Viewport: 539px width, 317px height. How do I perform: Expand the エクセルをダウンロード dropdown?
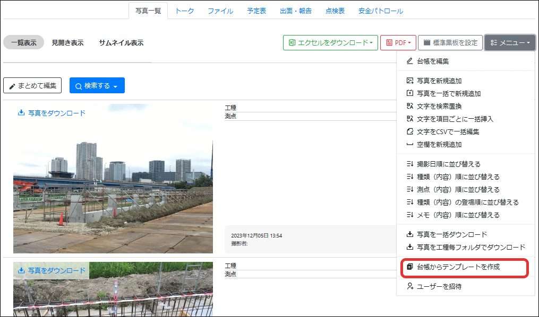tap(330, 42)
